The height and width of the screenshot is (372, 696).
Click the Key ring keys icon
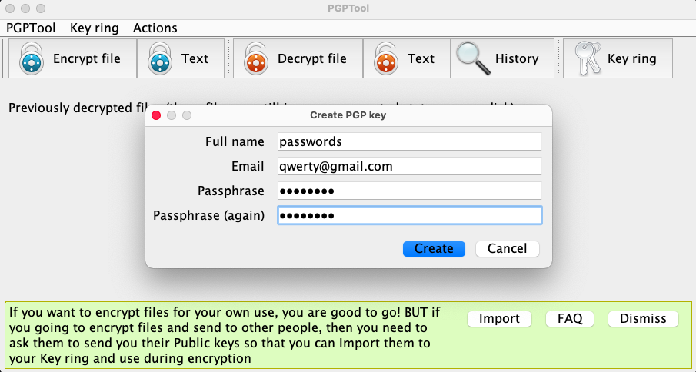588,58
